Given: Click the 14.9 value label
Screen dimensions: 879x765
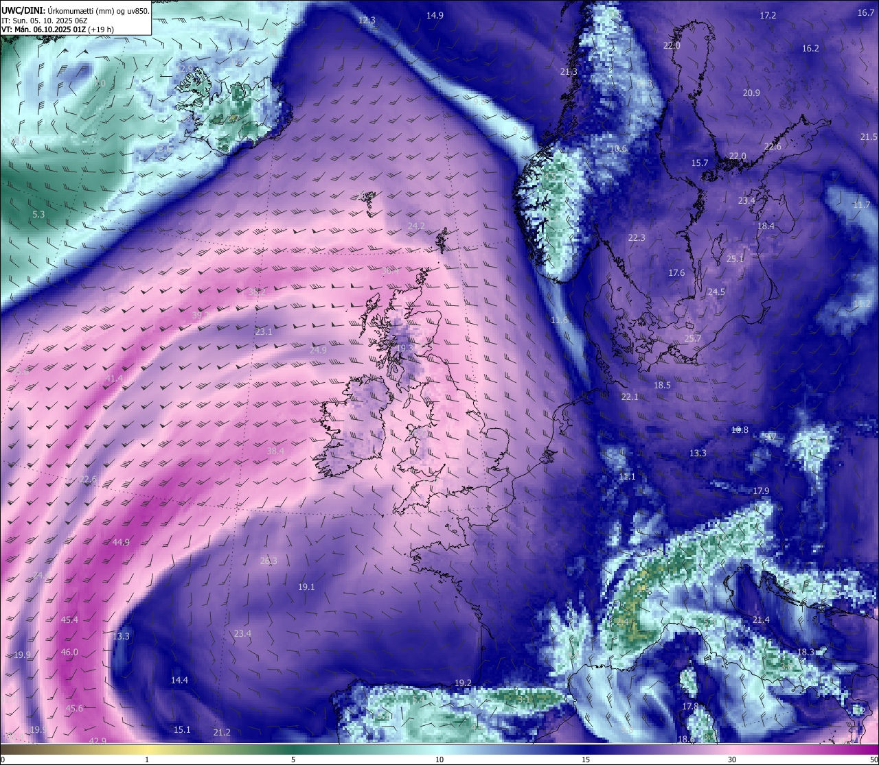Looking at the screenshot, I should click(435, 15).
